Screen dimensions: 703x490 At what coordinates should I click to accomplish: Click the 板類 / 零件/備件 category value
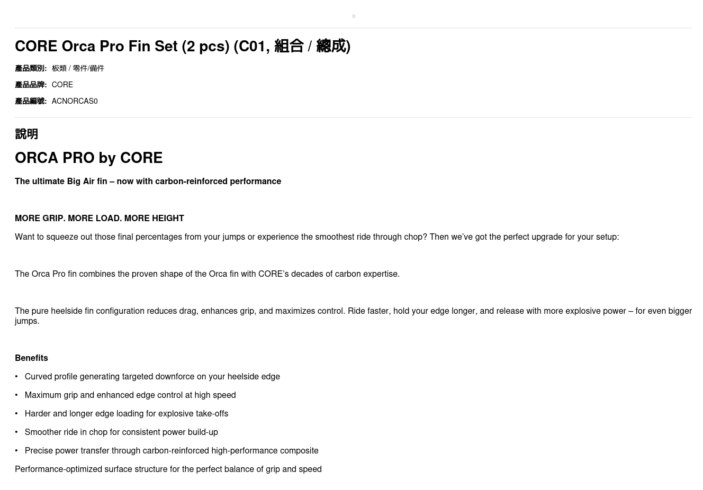78,68
